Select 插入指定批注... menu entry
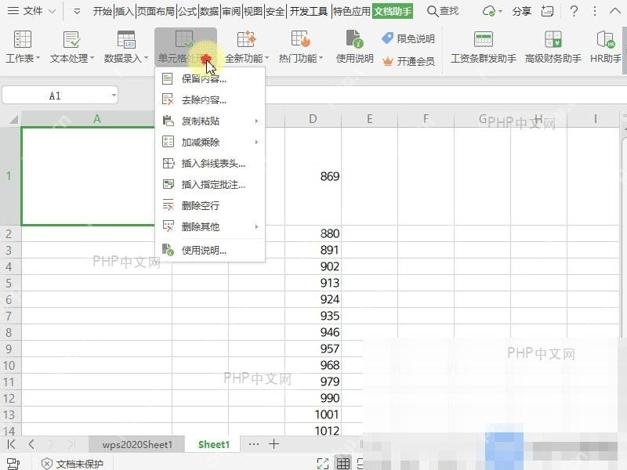627x470 pixels. tap(210, 184)
